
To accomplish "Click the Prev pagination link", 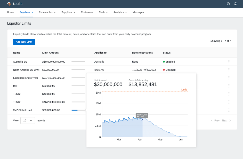I will click(215, 120).
